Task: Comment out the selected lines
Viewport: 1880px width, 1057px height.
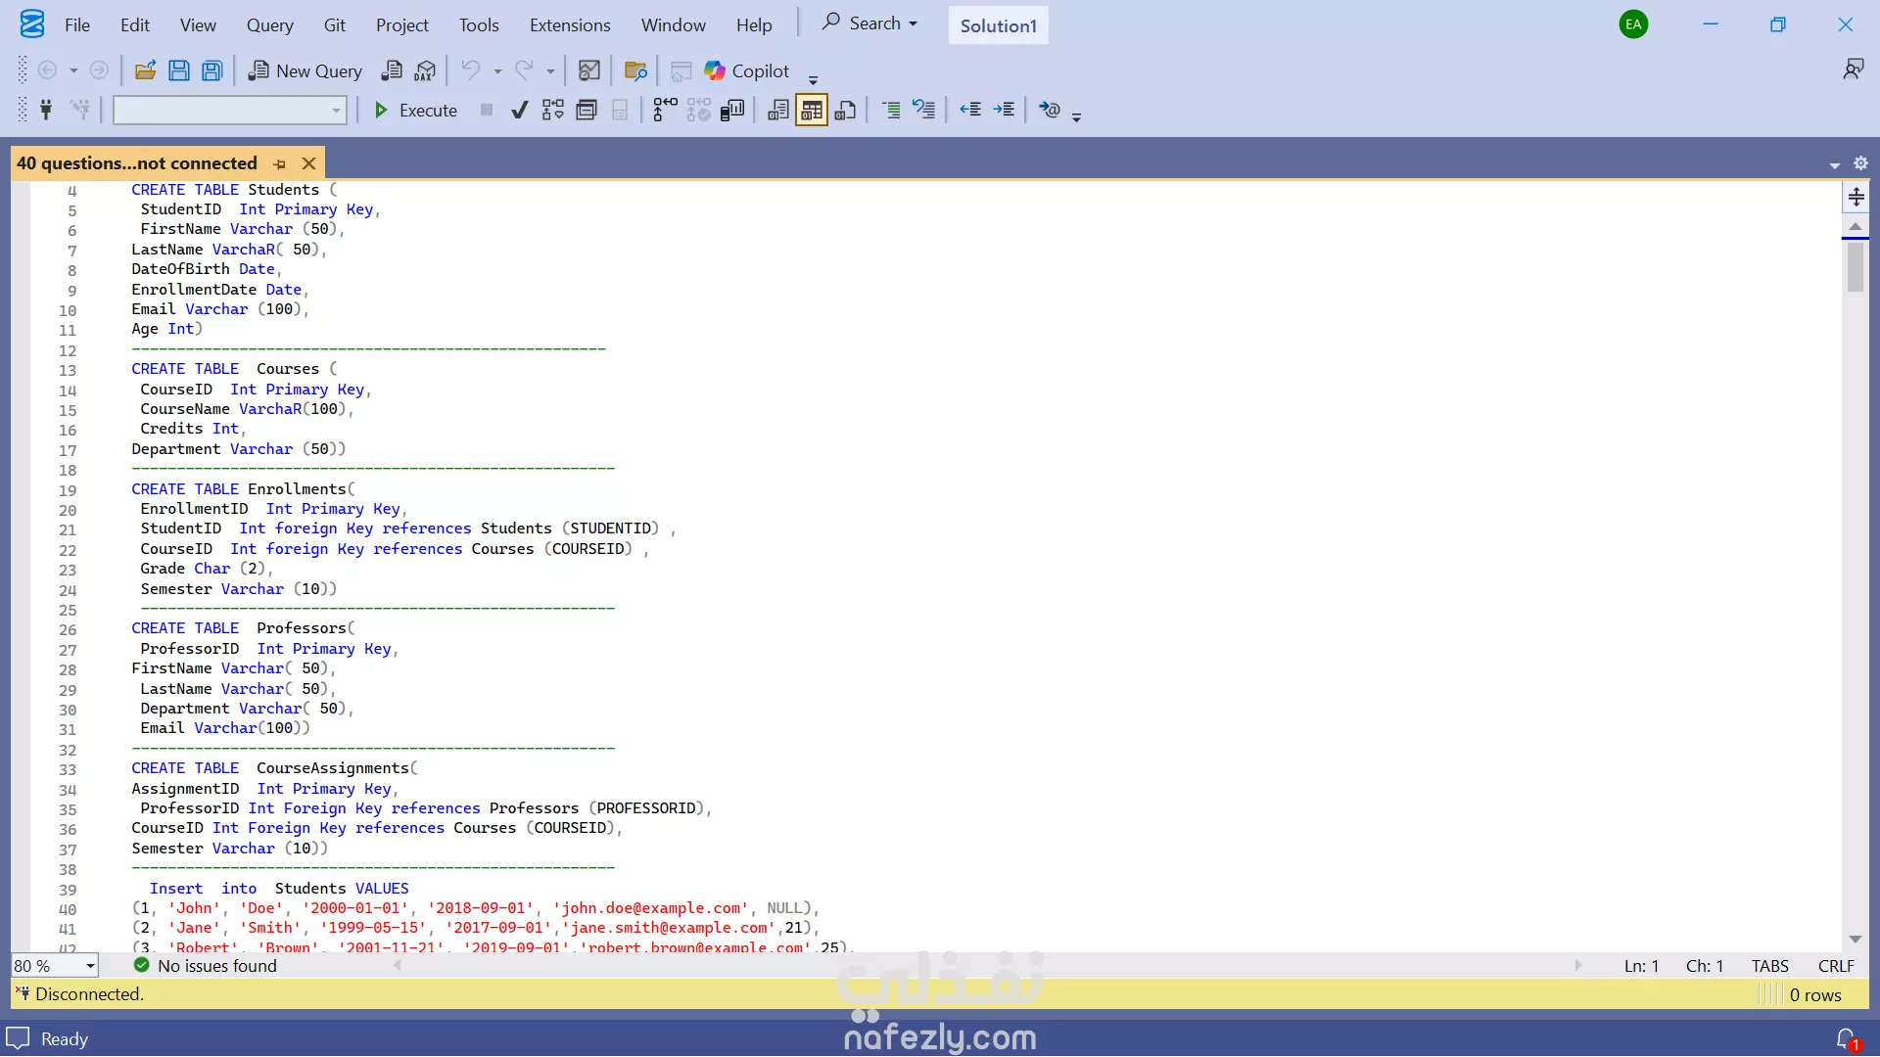Action: (x=891, y=110)
